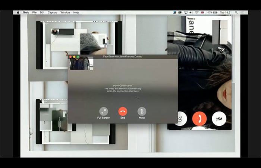
Task: Enter Full Screen in FaceTime window
Action: 104,112
